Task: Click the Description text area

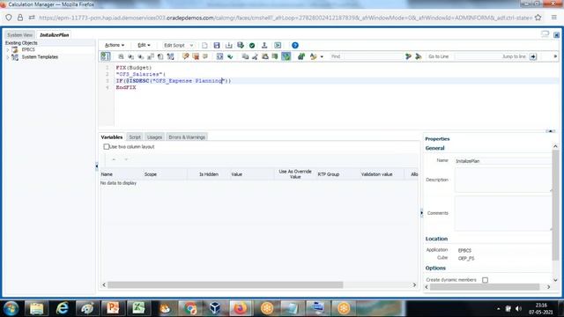Action: (x=503, y=180)
